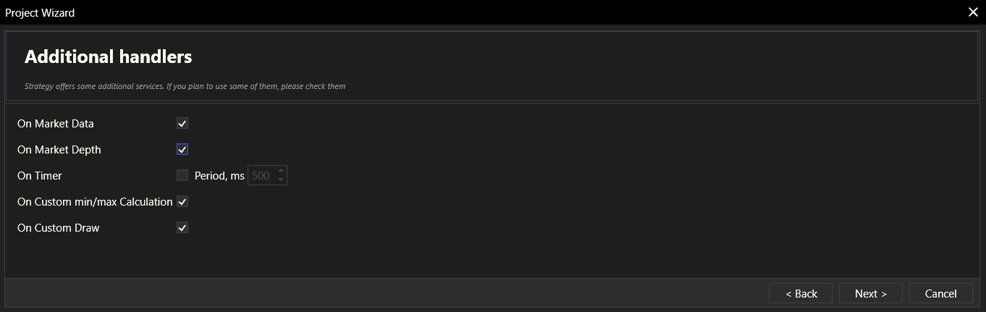Click the Period ms value field
Screen dimensions: 986x312
pos(261,176)
